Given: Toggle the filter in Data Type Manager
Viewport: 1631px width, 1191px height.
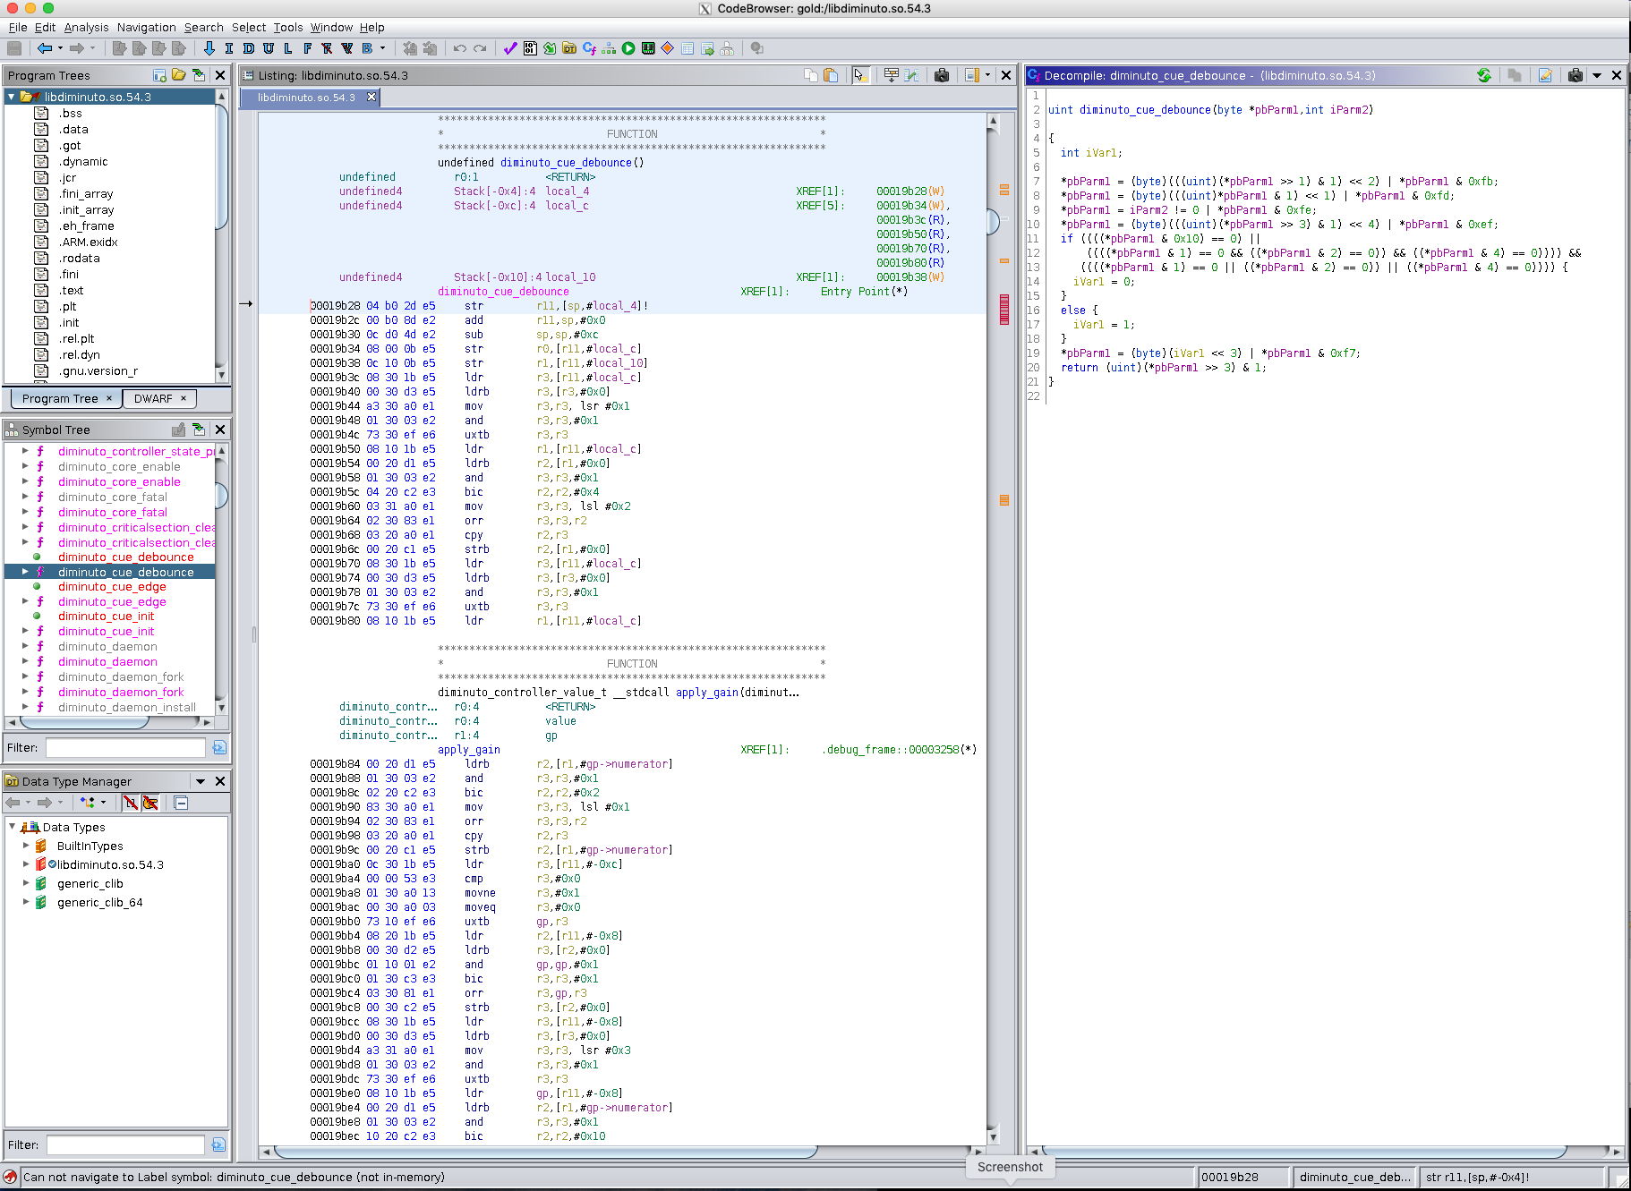Looking at the screenshot, I should [x=132, y=803].
